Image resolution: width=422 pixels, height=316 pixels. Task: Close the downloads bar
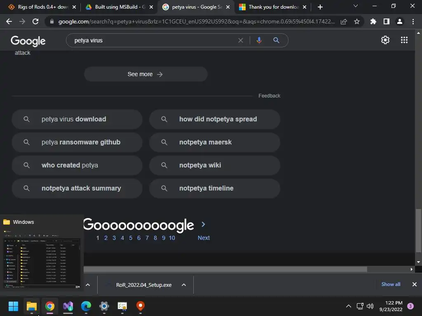415,284
